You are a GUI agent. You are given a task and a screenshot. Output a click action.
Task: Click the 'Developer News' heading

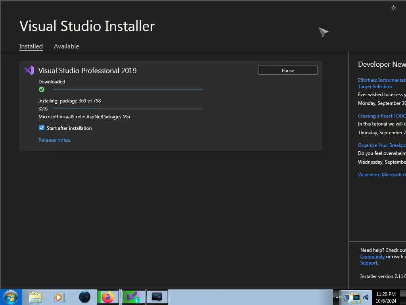382,64
